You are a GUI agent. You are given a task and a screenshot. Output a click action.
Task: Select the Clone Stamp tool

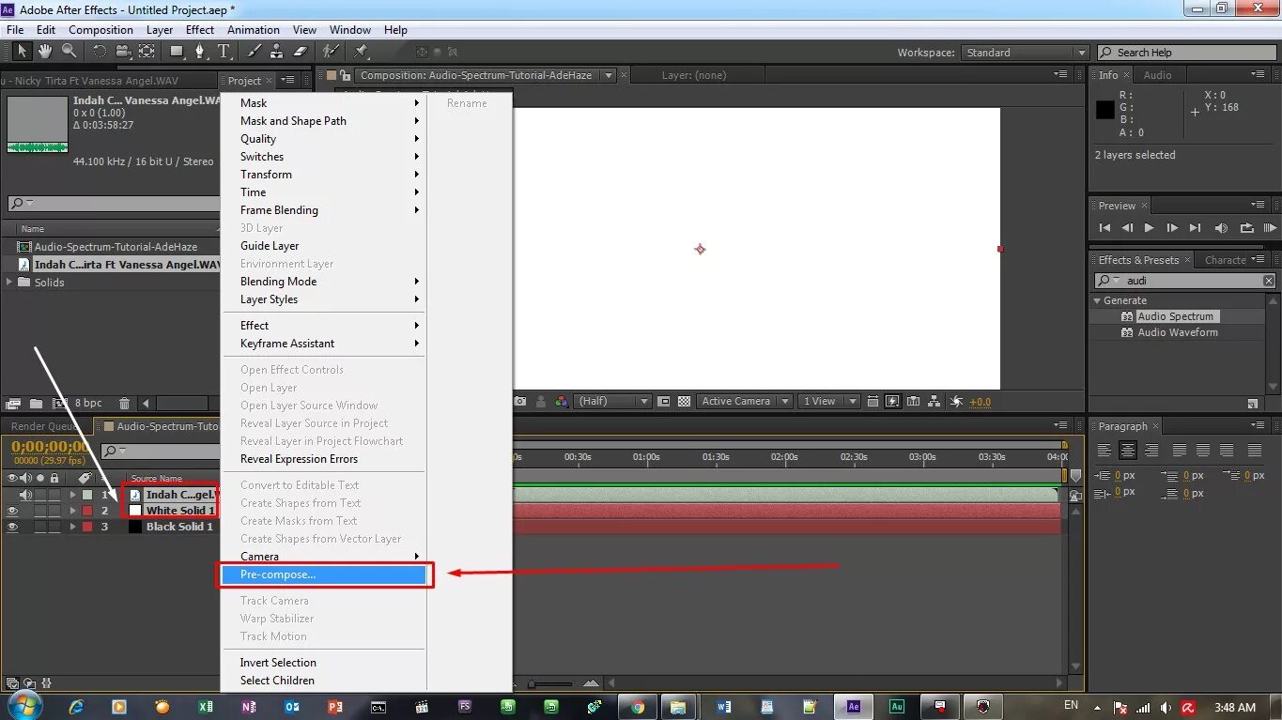tap(277, 51)
